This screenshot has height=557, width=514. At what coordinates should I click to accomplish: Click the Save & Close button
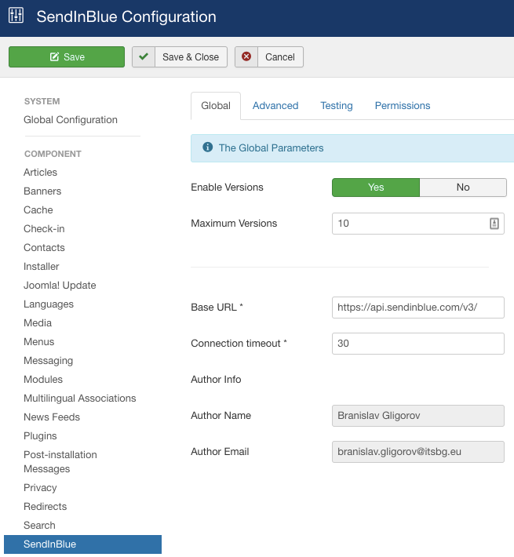[190, 57]
